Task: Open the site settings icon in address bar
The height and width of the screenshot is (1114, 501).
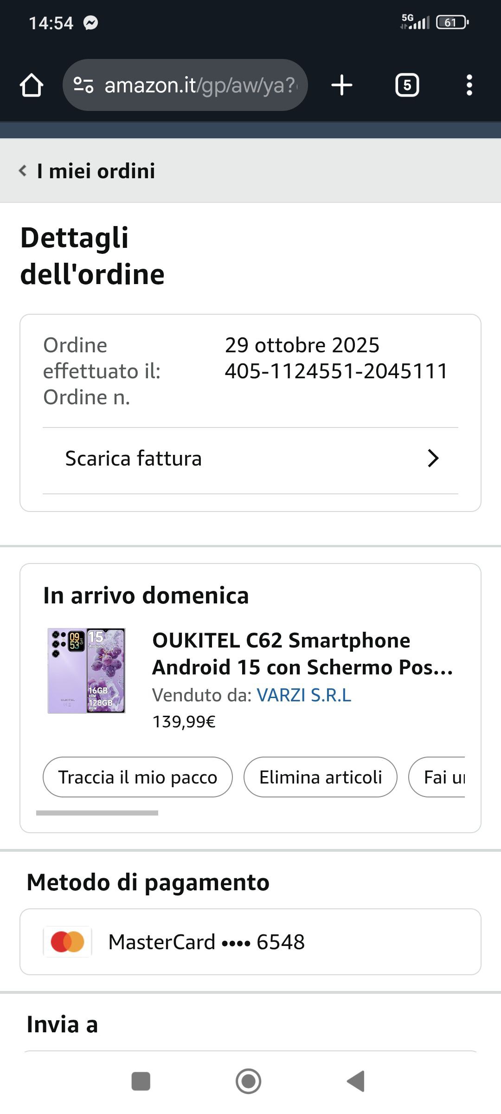Action: [x=83, y=85]
